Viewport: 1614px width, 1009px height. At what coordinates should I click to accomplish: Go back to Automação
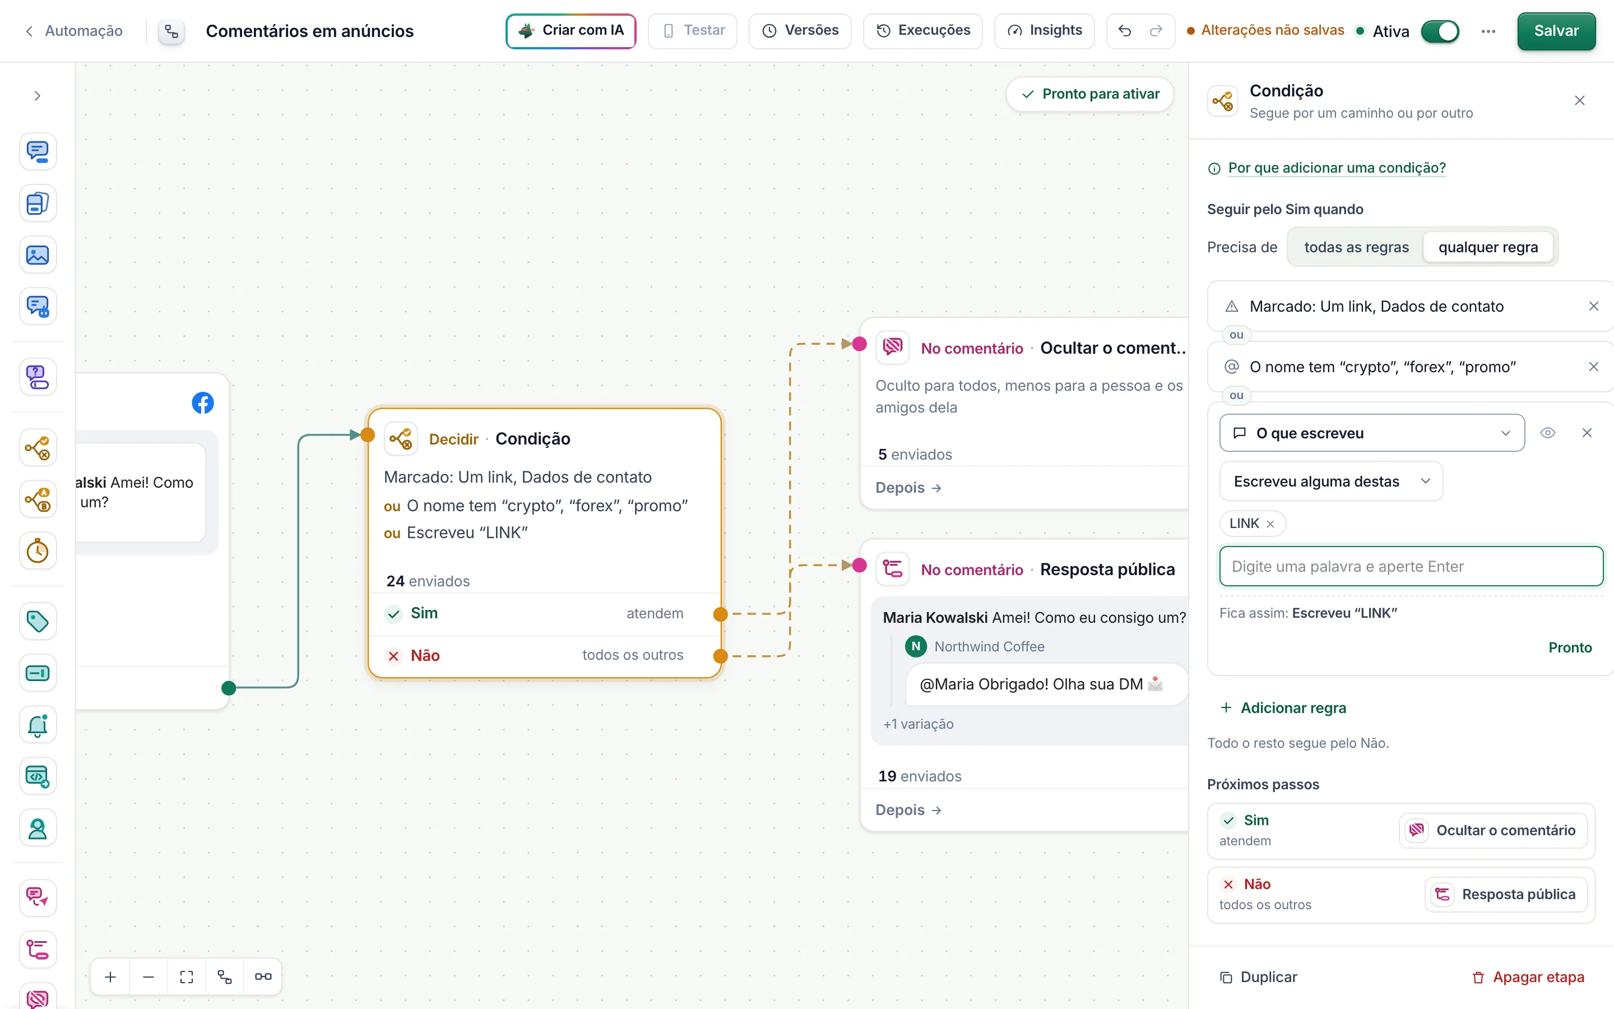click(x=74, y=31)
